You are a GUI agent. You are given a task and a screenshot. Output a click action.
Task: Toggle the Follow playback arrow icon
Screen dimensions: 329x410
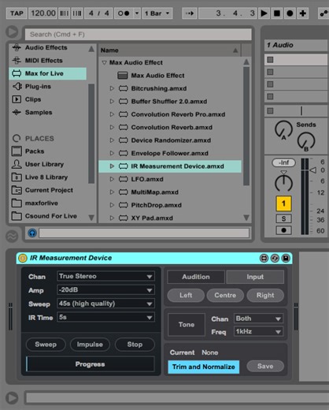(x=190, y=13)
